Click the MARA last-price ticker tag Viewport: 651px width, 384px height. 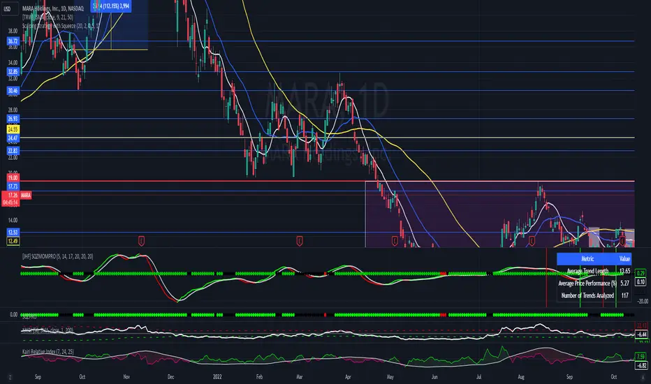pos(26,195)
